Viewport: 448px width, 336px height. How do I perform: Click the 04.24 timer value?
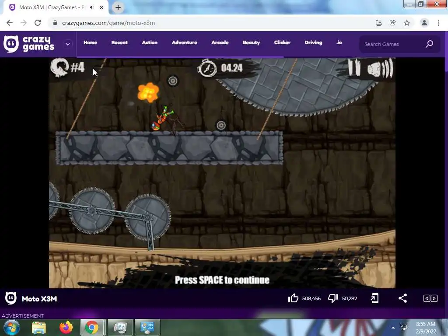(x=232, y=68)
